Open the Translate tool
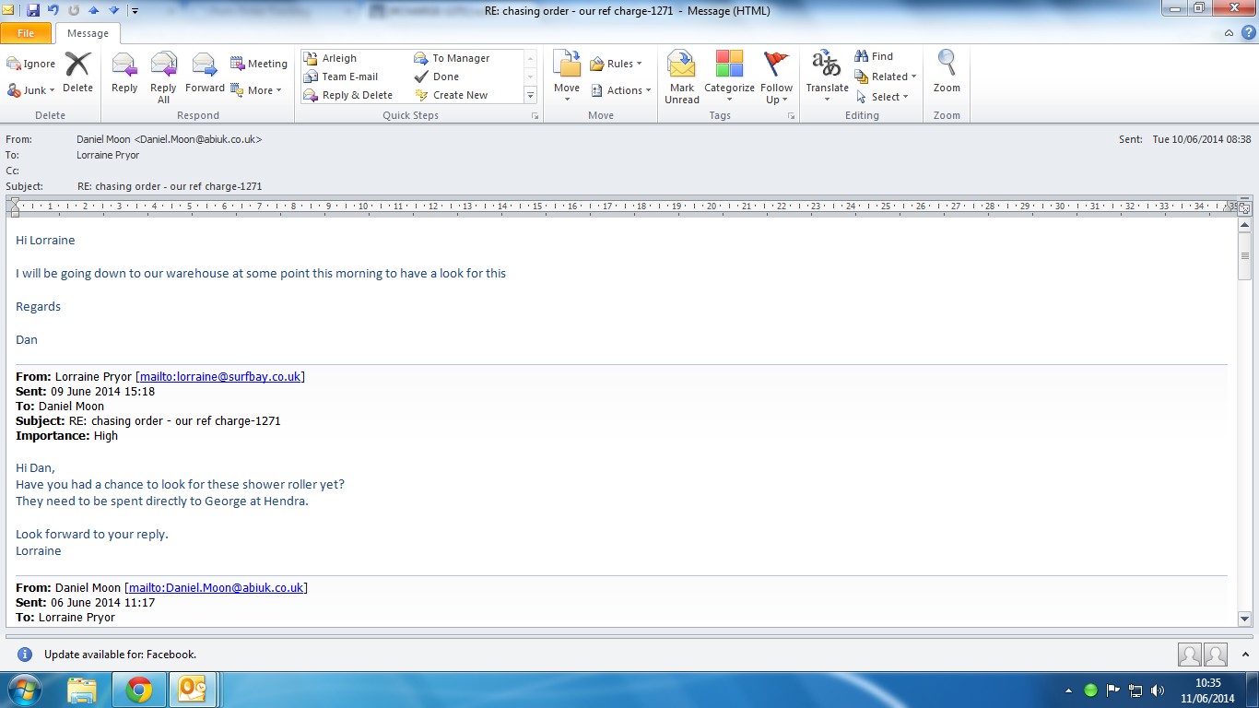The width and height of the screenshot is (1259, 708). (827, 74)
